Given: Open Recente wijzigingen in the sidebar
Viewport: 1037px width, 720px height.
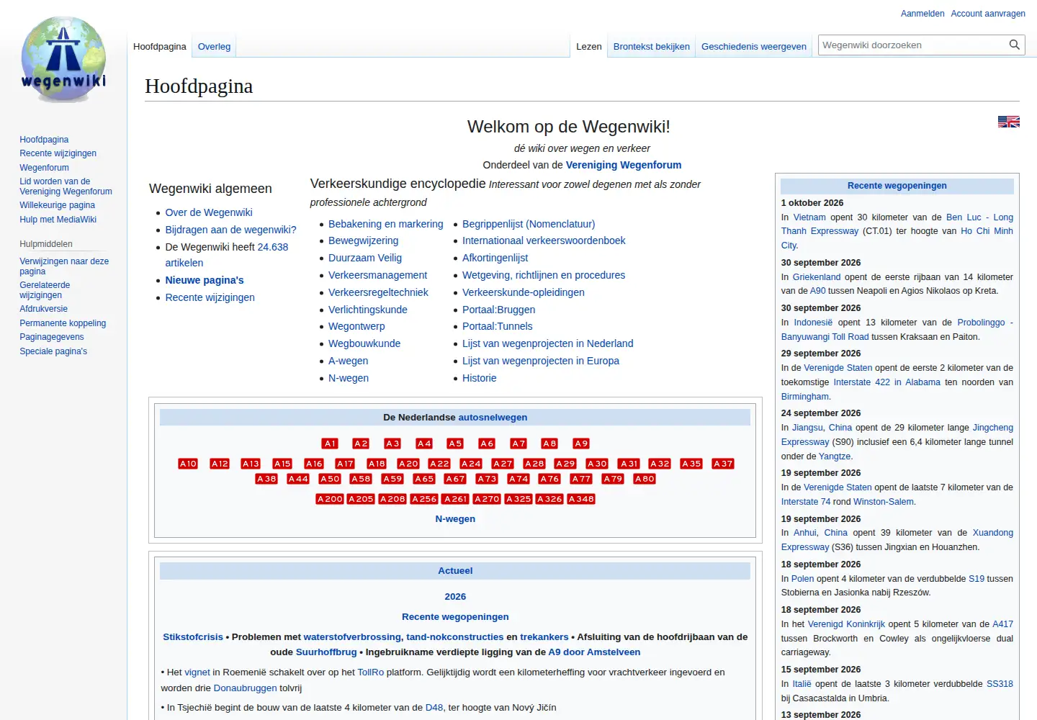Looking at the screenshot, I should point(58,153).
